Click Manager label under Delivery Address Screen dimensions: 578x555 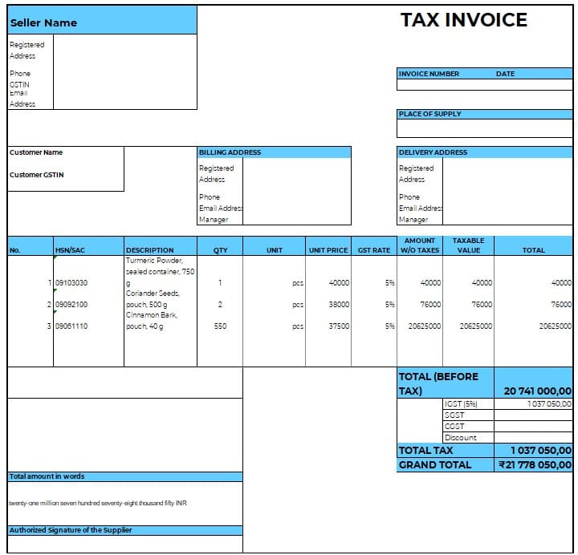coord(413,220)
